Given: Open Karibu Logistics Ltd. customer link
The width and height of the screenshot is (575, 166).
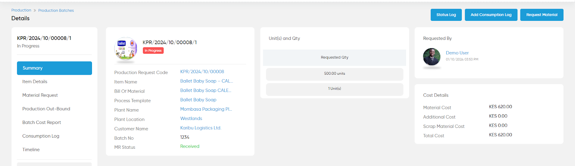Looking at the screenshot, I should [x=201, y=128].
